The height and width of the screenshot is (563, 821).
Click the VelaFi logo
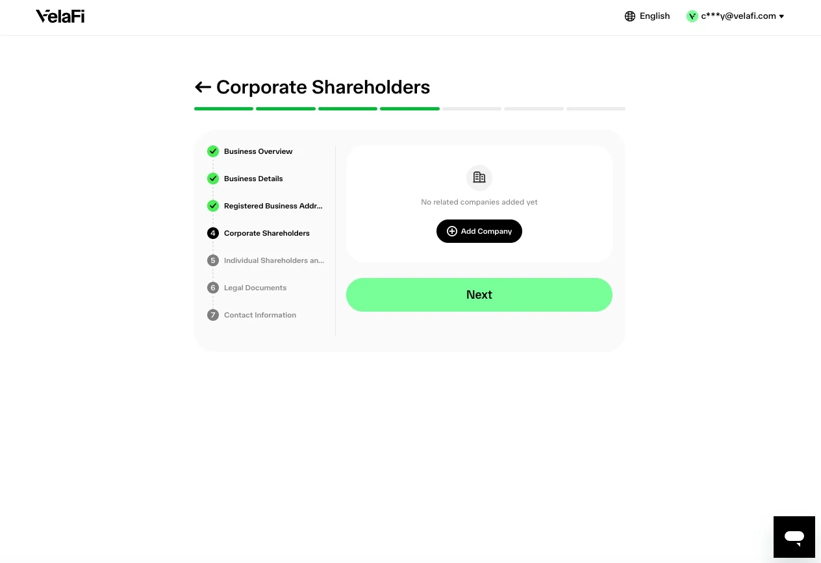60,16
